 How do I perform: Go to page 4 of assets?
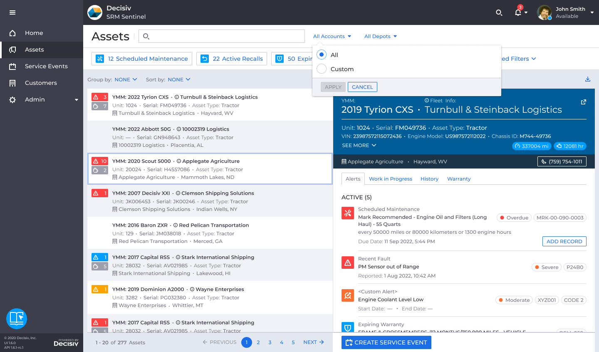pos(282,342)
